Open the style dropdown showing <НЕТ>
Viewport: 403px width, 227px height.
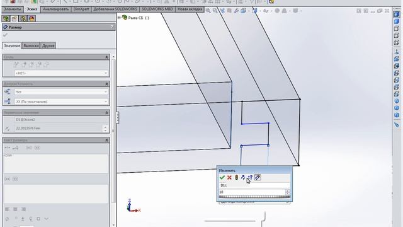61,73
